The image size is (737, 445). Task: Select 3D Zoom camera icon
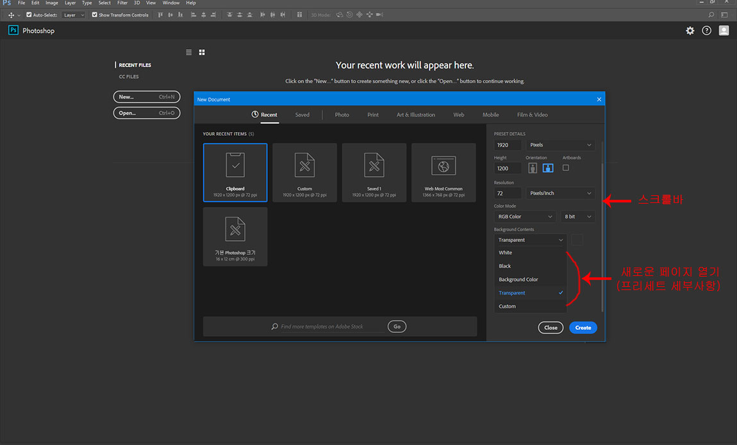pyautogui.click(x=380, y=15)
